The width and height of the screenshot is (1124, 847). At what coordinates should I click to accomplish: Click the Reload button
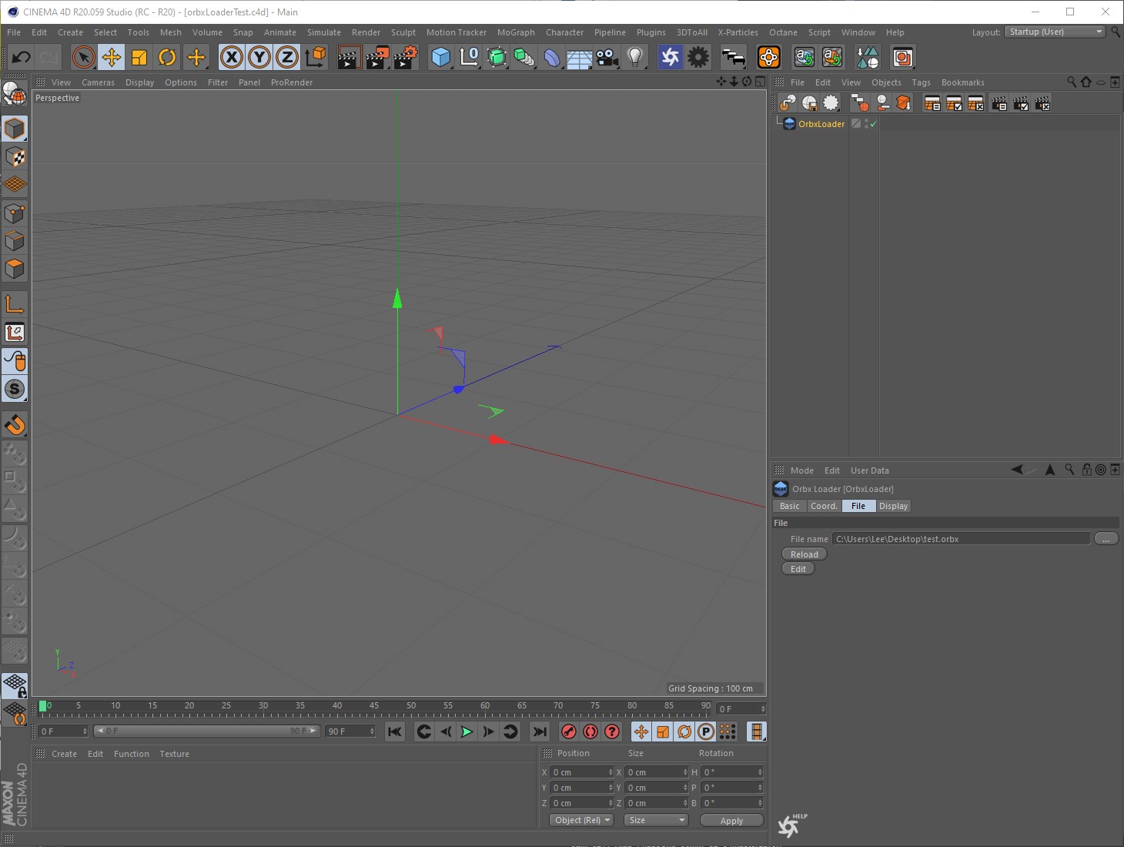pos(805,554)
